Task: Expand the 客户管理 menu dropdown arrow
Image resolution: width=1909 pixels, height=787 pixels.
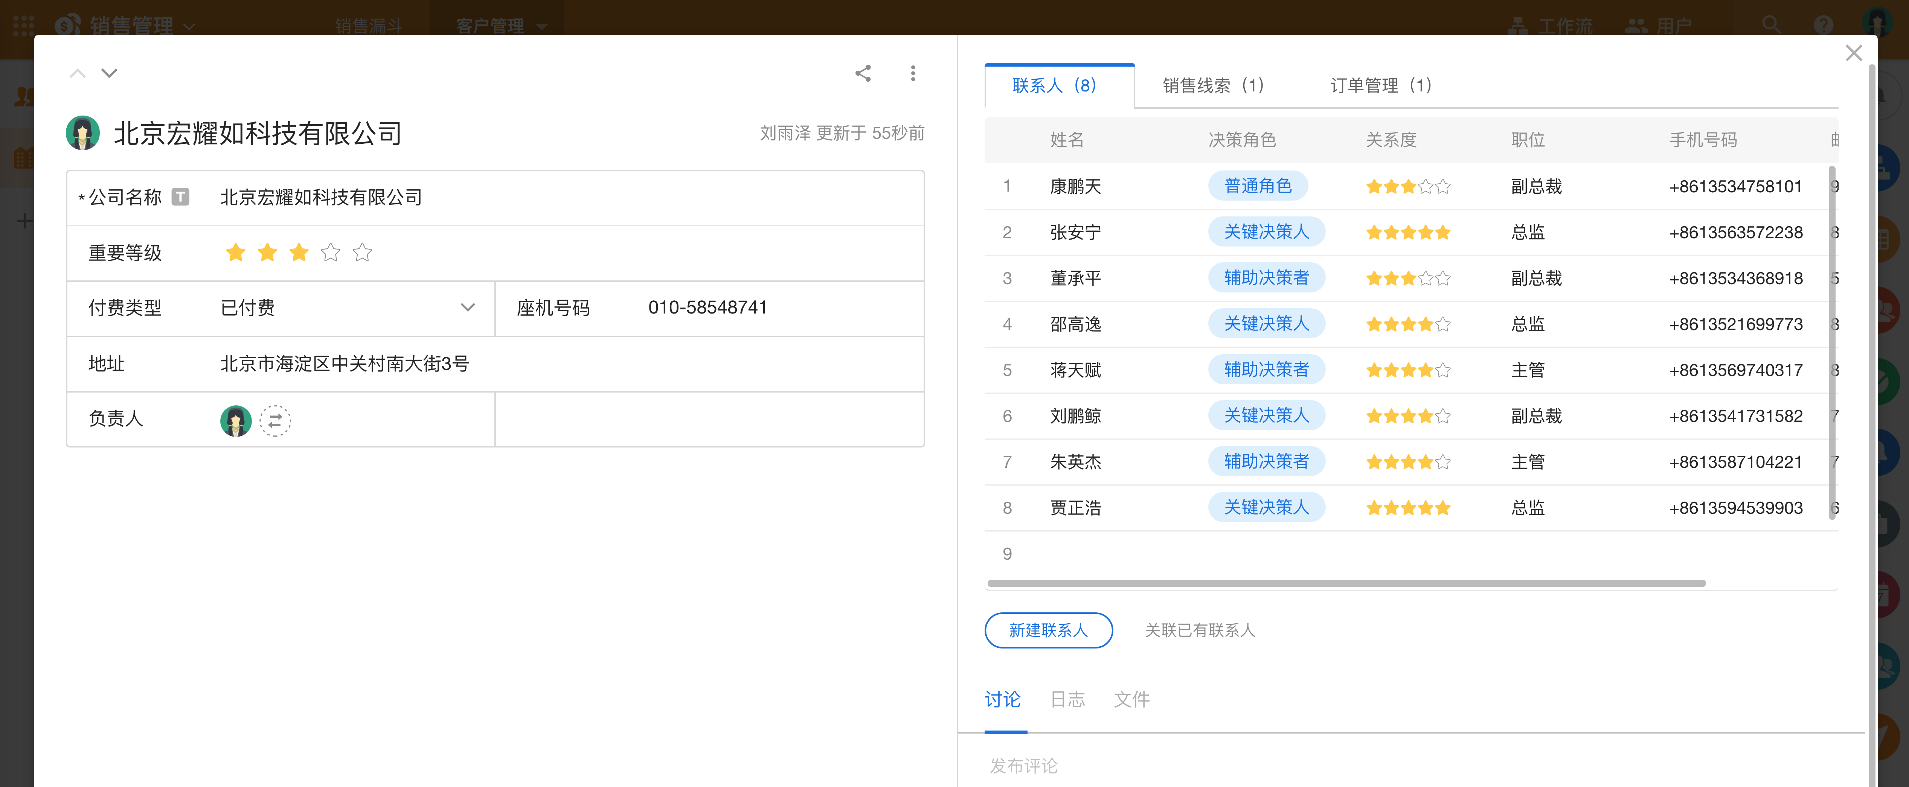Action: [542, 27]
